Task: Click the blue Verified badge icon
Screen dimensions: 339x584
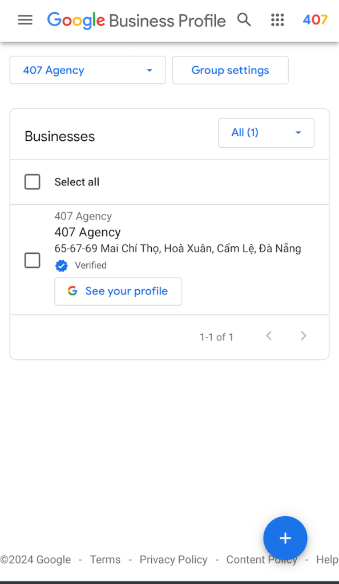Action: [62, 266]
